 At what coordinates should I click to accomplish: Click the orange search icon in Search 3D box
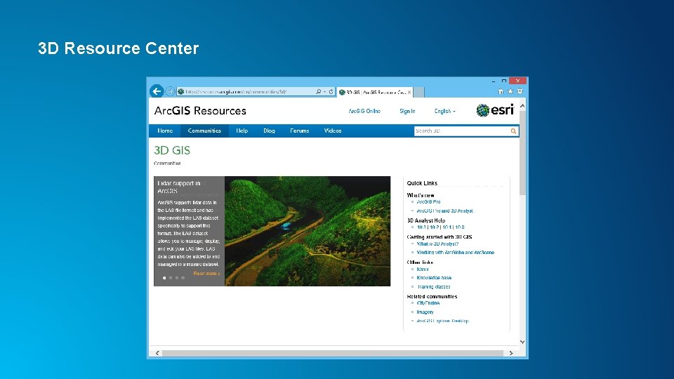[513, 131]
